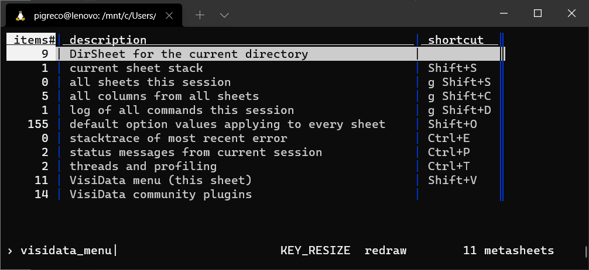The height and width of the screenshot is (270, 589).
Task: Select the DirSheet for current directory row
Action: pyautogui.click(x=189, y=54)
